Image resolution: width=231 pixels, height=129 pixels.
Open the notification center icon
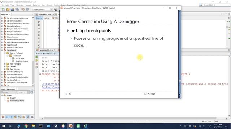click(x=226, y=126)
